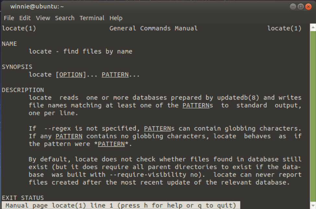Image resolution: width=316 pixels, height=209 pixels.
Task: Click the PATTERNs link after --regex mention
Action: point(158,128)
